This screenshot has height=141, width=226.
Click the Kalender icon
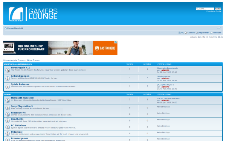click(186, 33)
